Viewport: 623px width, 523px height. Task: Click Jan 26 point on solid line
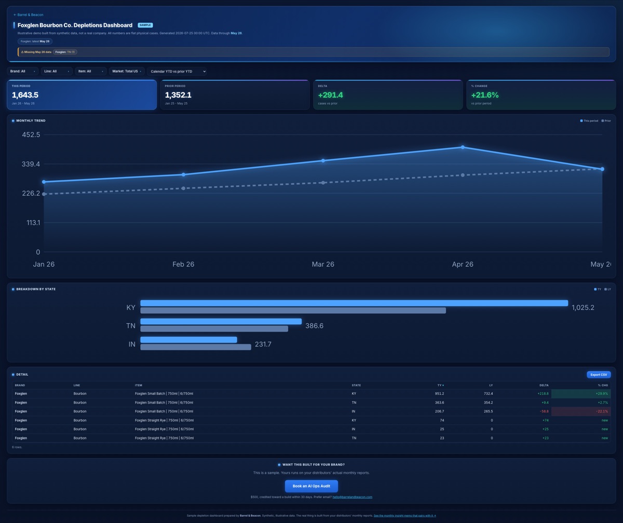point(44,182)
